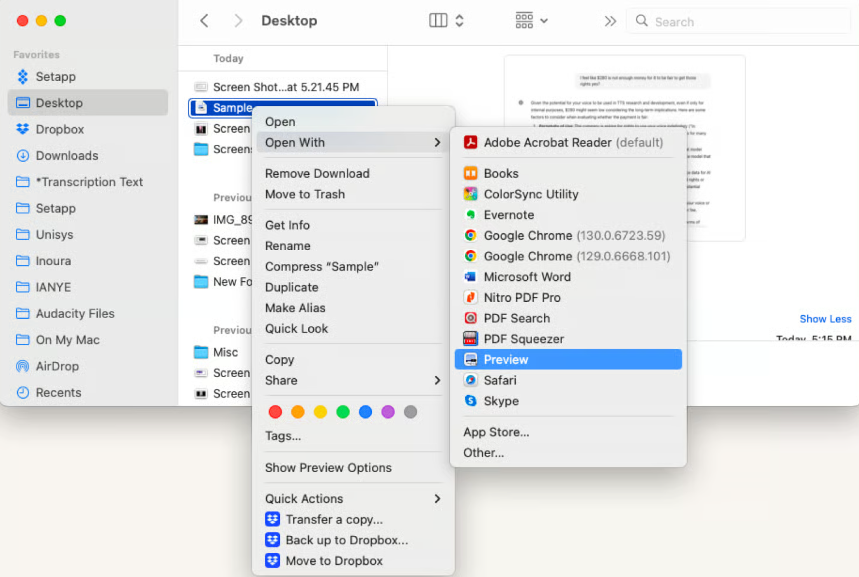Select Remove Download in the context menu
Screen dimensions: 859x577
(x=353, y=173)
